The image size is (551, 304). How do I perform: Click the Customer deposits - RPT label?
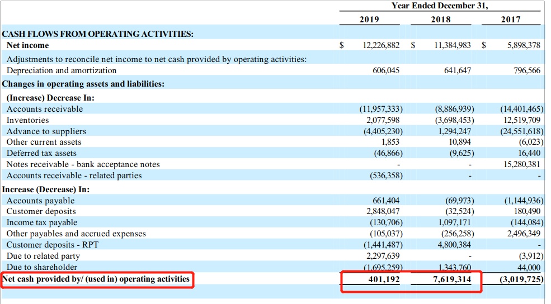tap(48, 245)
